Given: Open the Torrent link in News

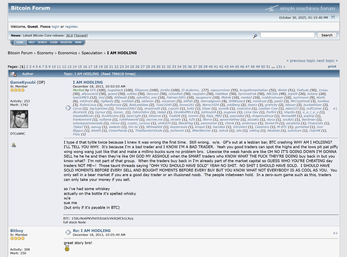Looking at the screenshot, I should click(81, 35).
